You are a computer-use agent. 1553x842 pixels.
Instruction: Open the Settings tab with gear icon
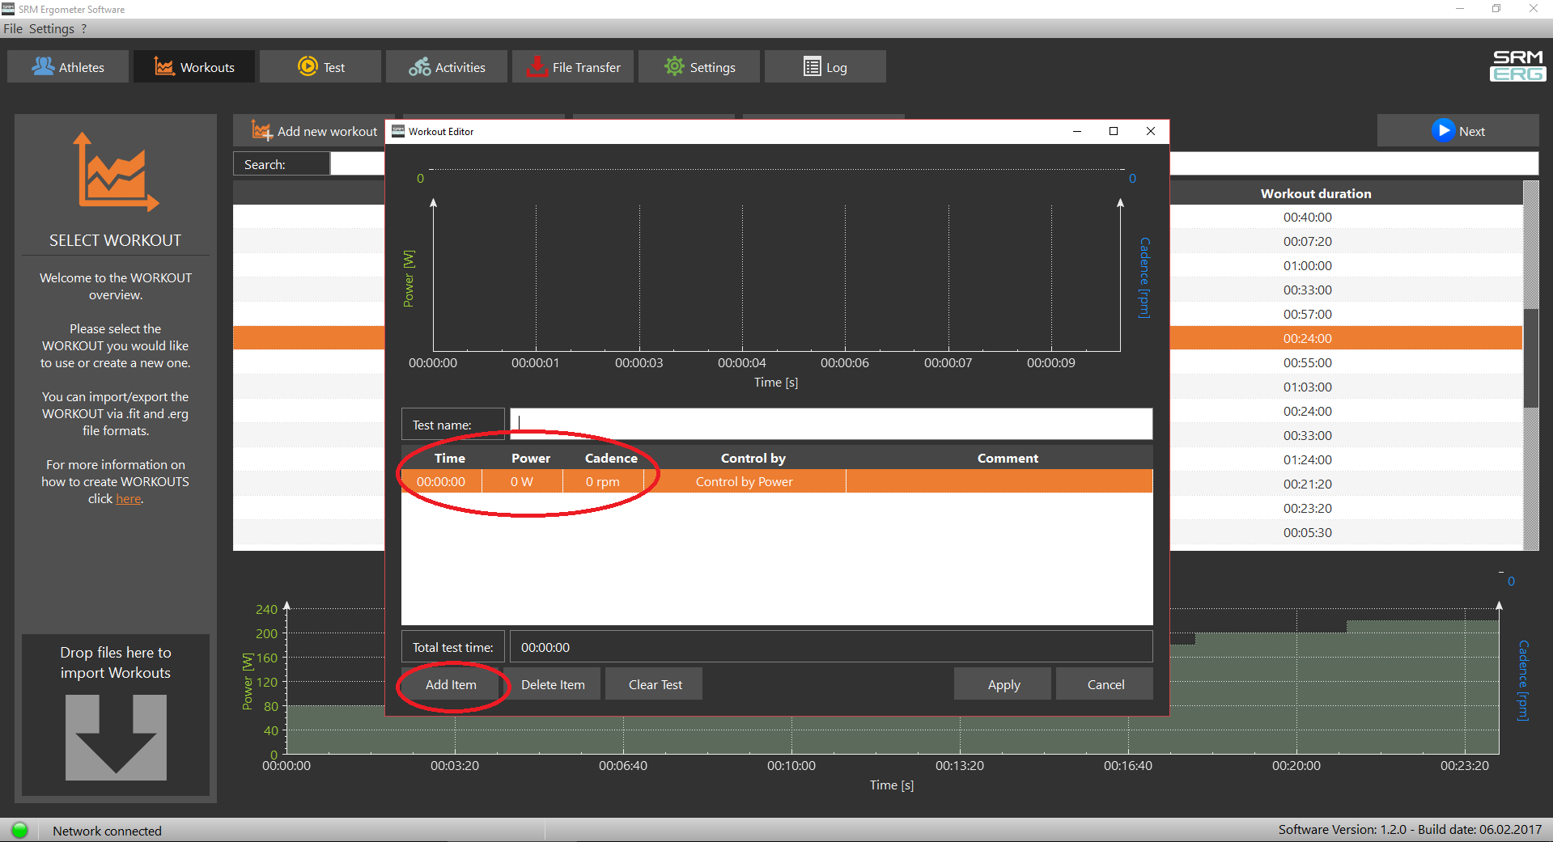(x=699, y=67)
